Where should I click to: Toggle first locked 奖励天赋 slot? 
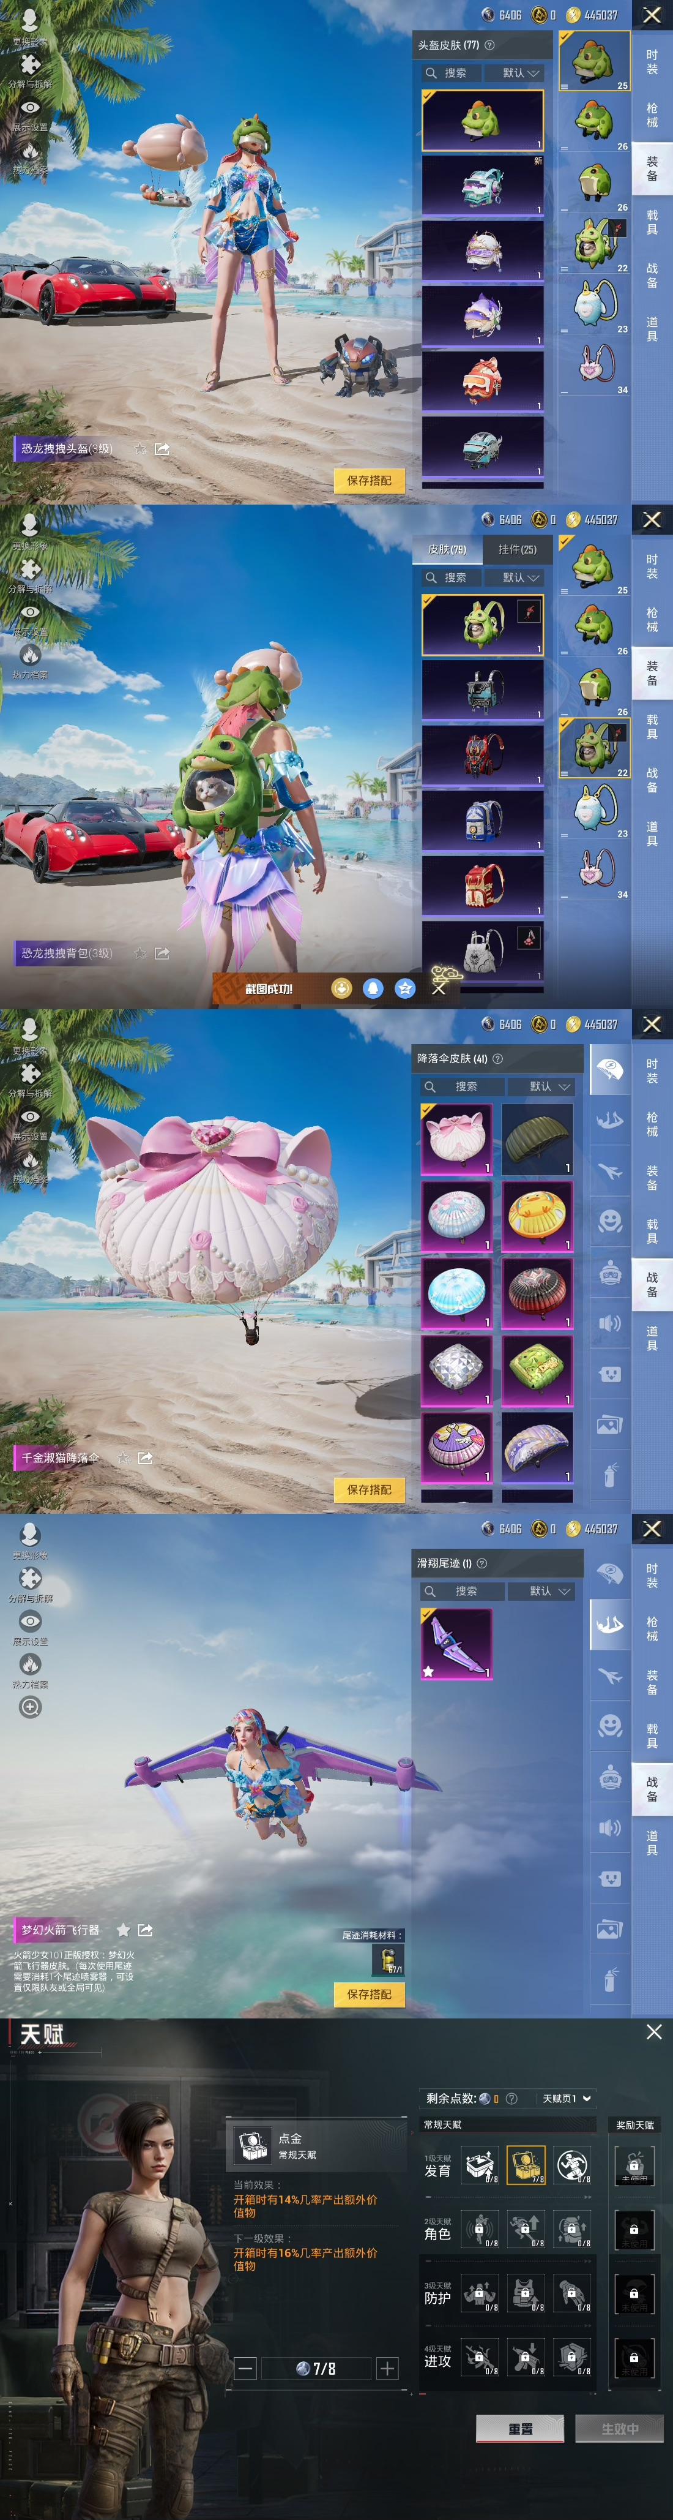pyautogui.click(x=634, y=2165)
